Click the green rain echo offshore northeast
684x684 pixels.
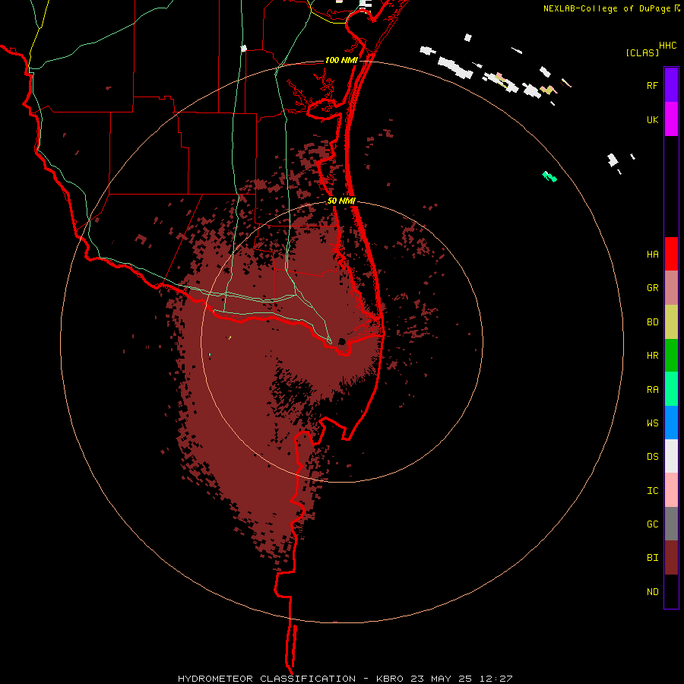pos(549,176)
